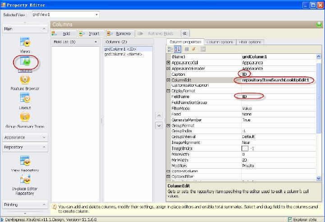Switch to the Column options tab
The width and height of the screenshot is (325, 222).
(220, 42)
